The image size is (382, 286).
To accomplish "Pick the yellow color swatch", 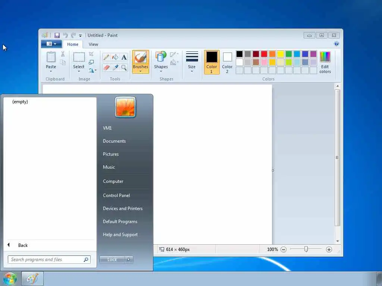I will click(x=281, y=54).
